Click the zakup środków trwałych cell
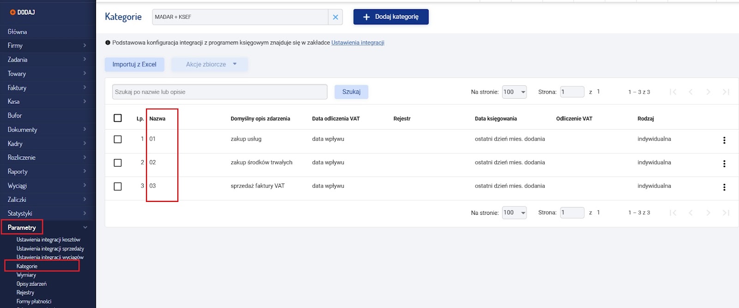 tap(261, 162)
